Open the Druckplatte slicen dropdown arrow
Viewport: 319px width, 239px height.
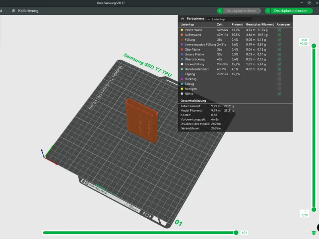pyautogui.click(x=220, y=11)
